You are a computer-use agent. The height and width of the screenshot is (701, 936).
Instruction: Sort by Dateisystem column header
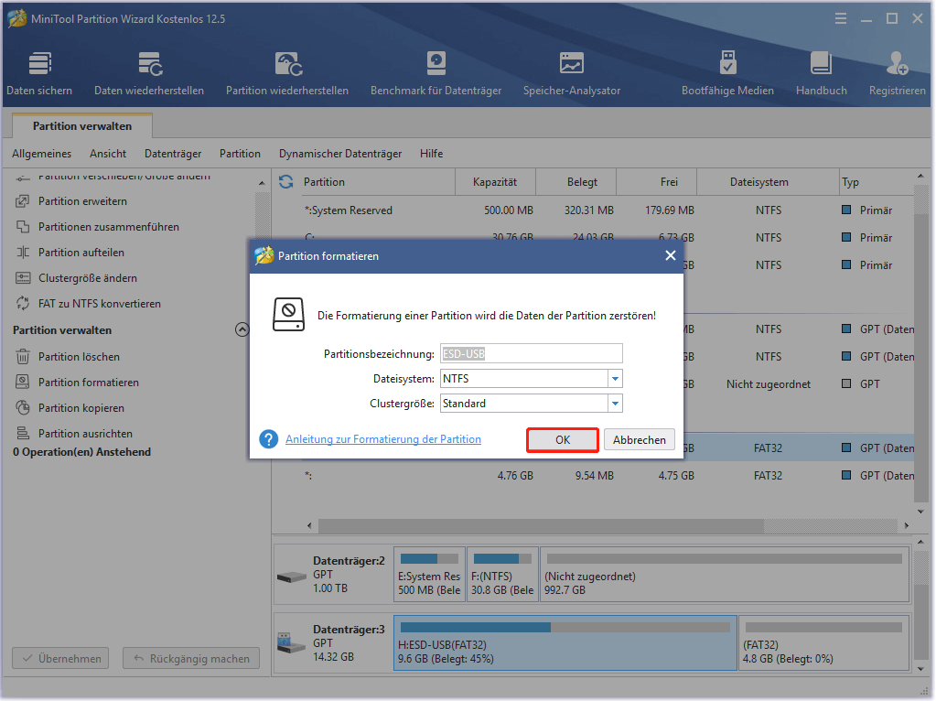[x=768, y=182]
